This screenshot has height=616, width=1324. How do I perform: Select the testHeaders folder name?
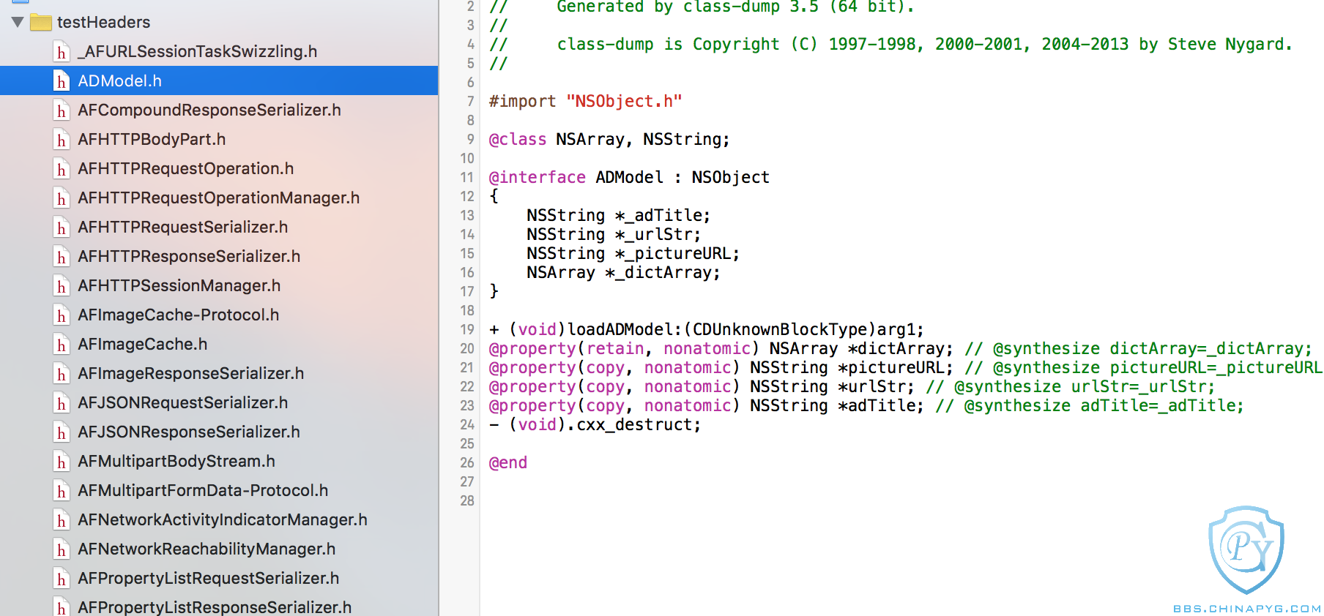click(103, 22)
